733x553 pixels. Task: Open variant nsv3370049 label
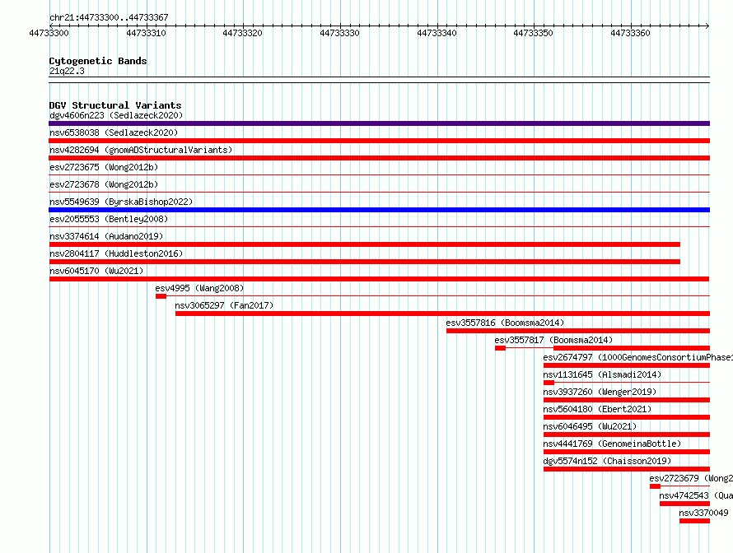coord(703,513)
